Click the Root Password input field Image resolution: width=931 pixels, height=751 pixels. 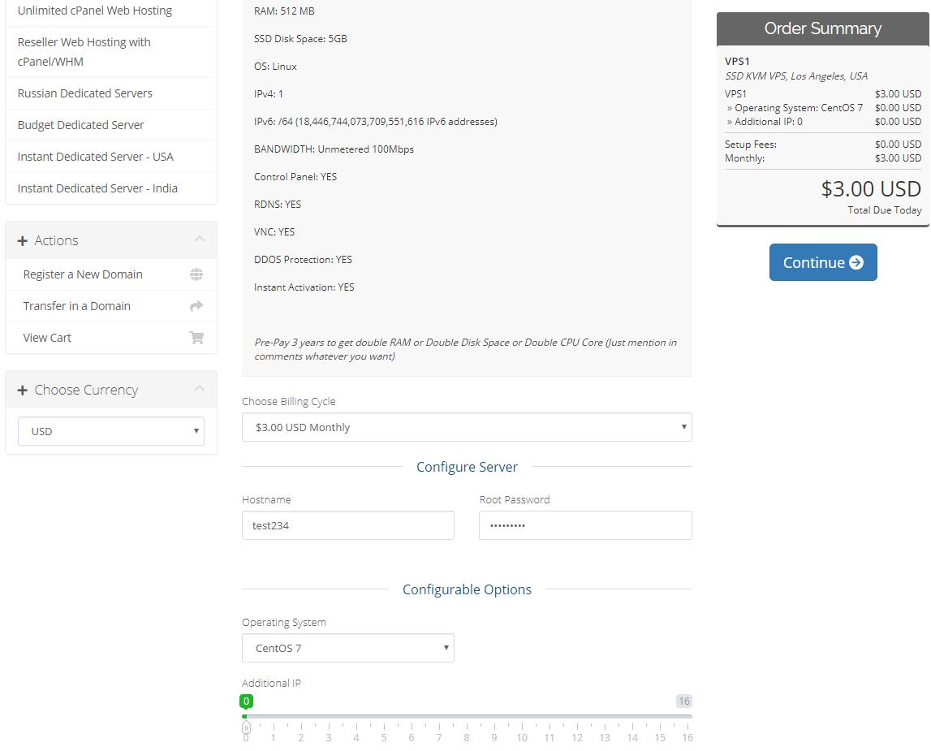[584, 525]
